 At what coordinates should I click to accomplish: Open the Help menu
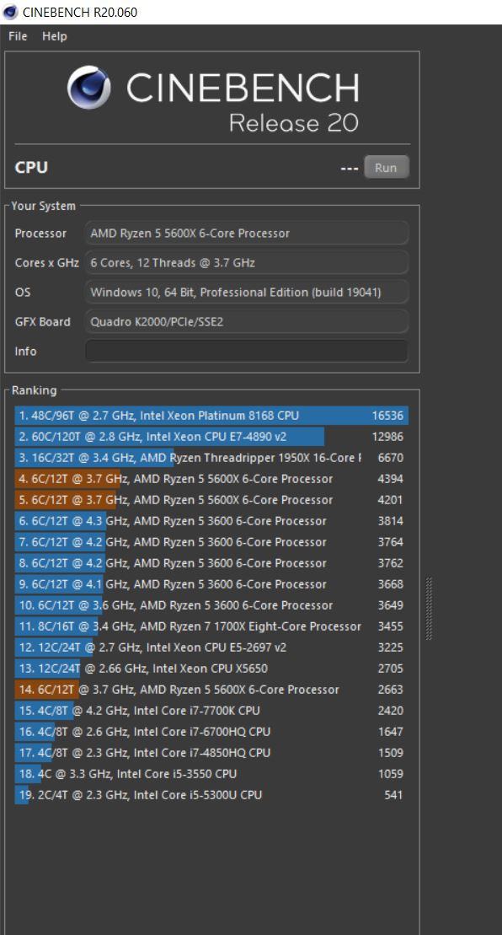coord(54,36)
